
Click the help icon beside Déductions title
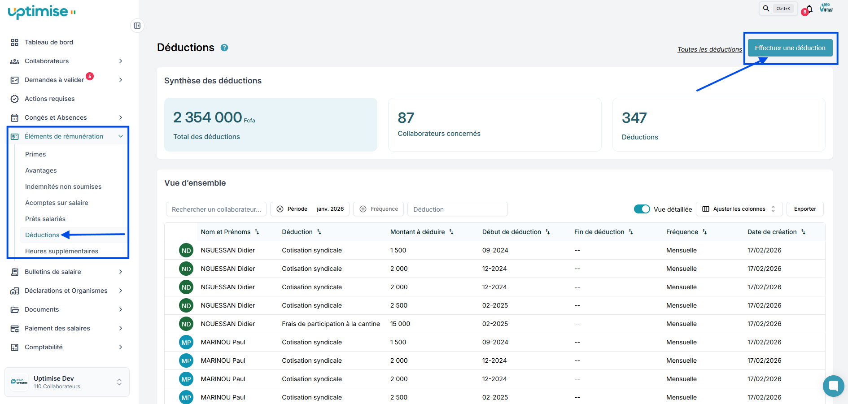pos(224,48)
